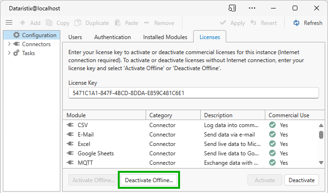Click inside the License Key field
The image size is (328, 193).
point(193,93)
